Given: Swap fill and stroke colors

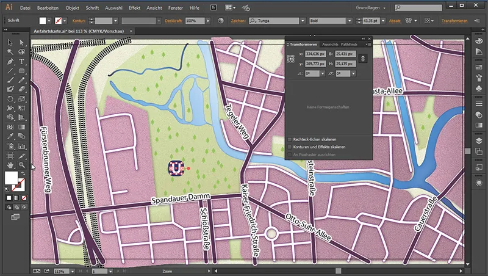Looking at the screenshot, I should tap(23, 173).
